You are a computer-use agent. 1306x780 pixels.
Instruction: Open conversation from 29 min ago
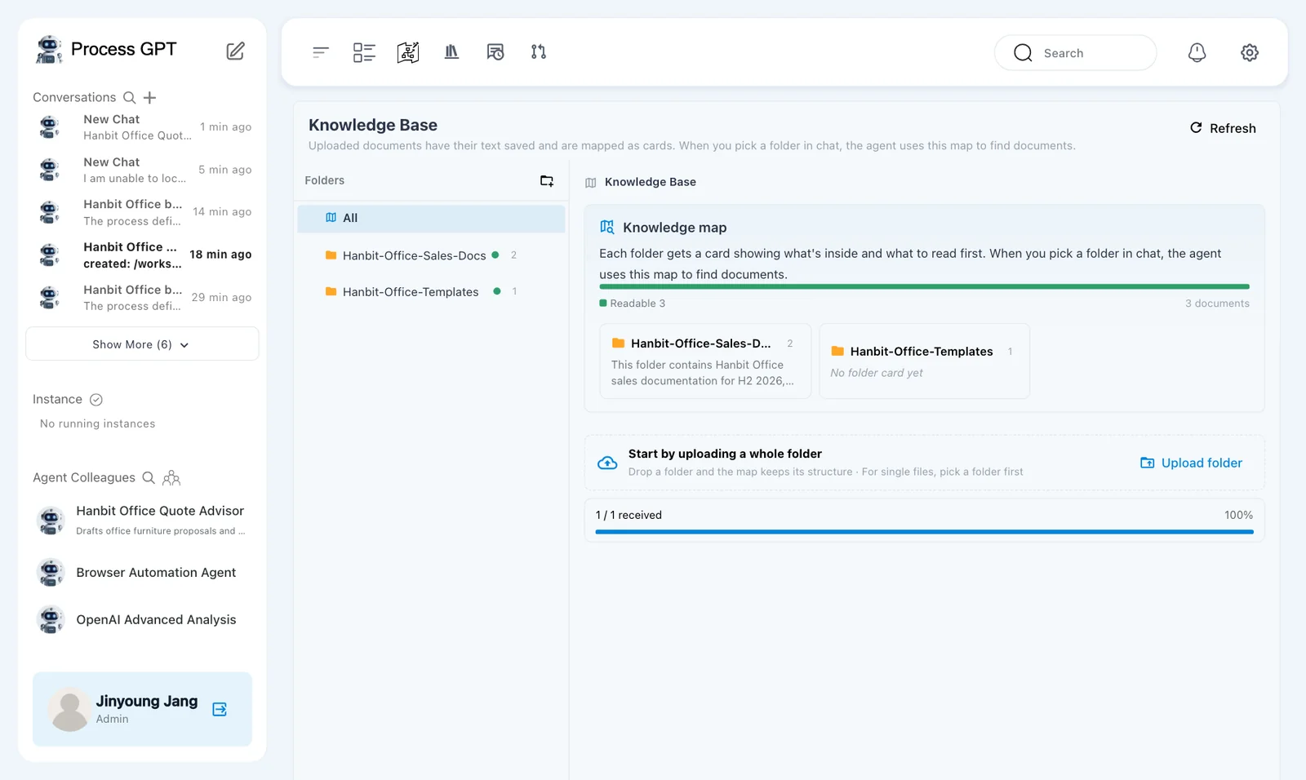tap(142, 297)
